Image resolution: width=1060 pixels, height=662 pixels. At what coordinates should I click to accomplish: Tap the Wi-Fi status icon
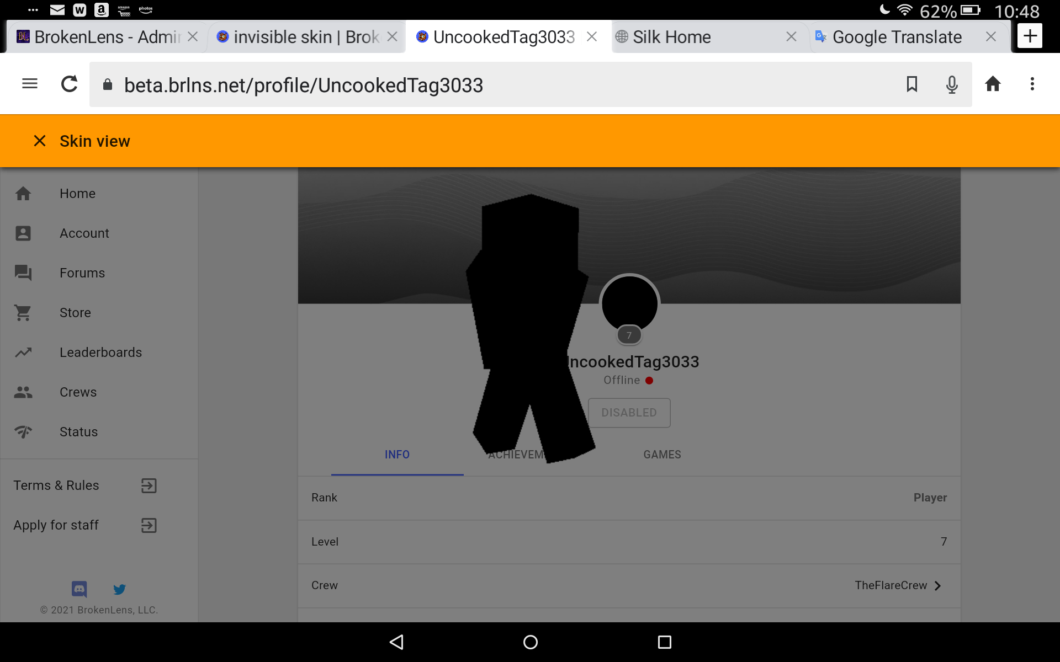(905, 10)
